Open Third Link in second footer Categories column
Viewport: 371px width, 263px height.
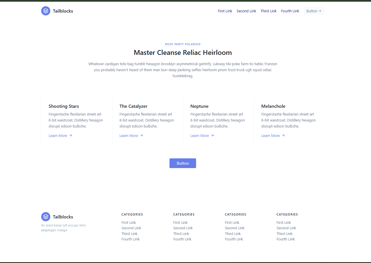click(x=181, y=234)
